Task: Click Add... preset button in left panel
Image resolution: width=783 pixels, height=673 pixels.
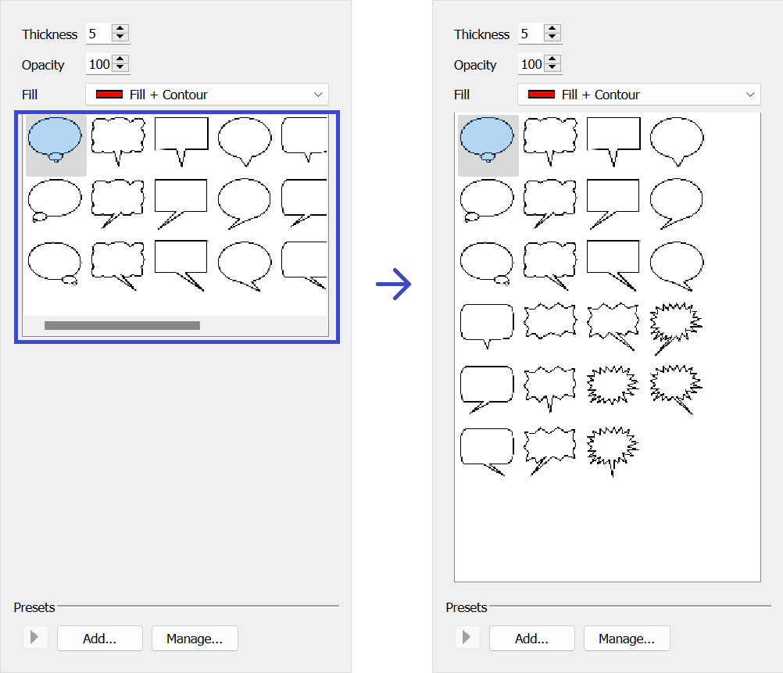Action: 100,639
